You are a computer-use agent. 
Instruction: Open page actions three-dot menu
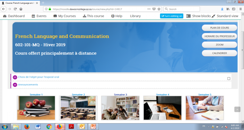(149, 9)
